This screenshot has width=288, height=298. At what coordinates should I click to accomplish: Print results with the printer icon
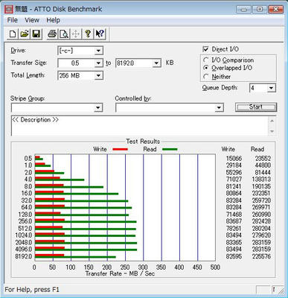click(52, 34)
